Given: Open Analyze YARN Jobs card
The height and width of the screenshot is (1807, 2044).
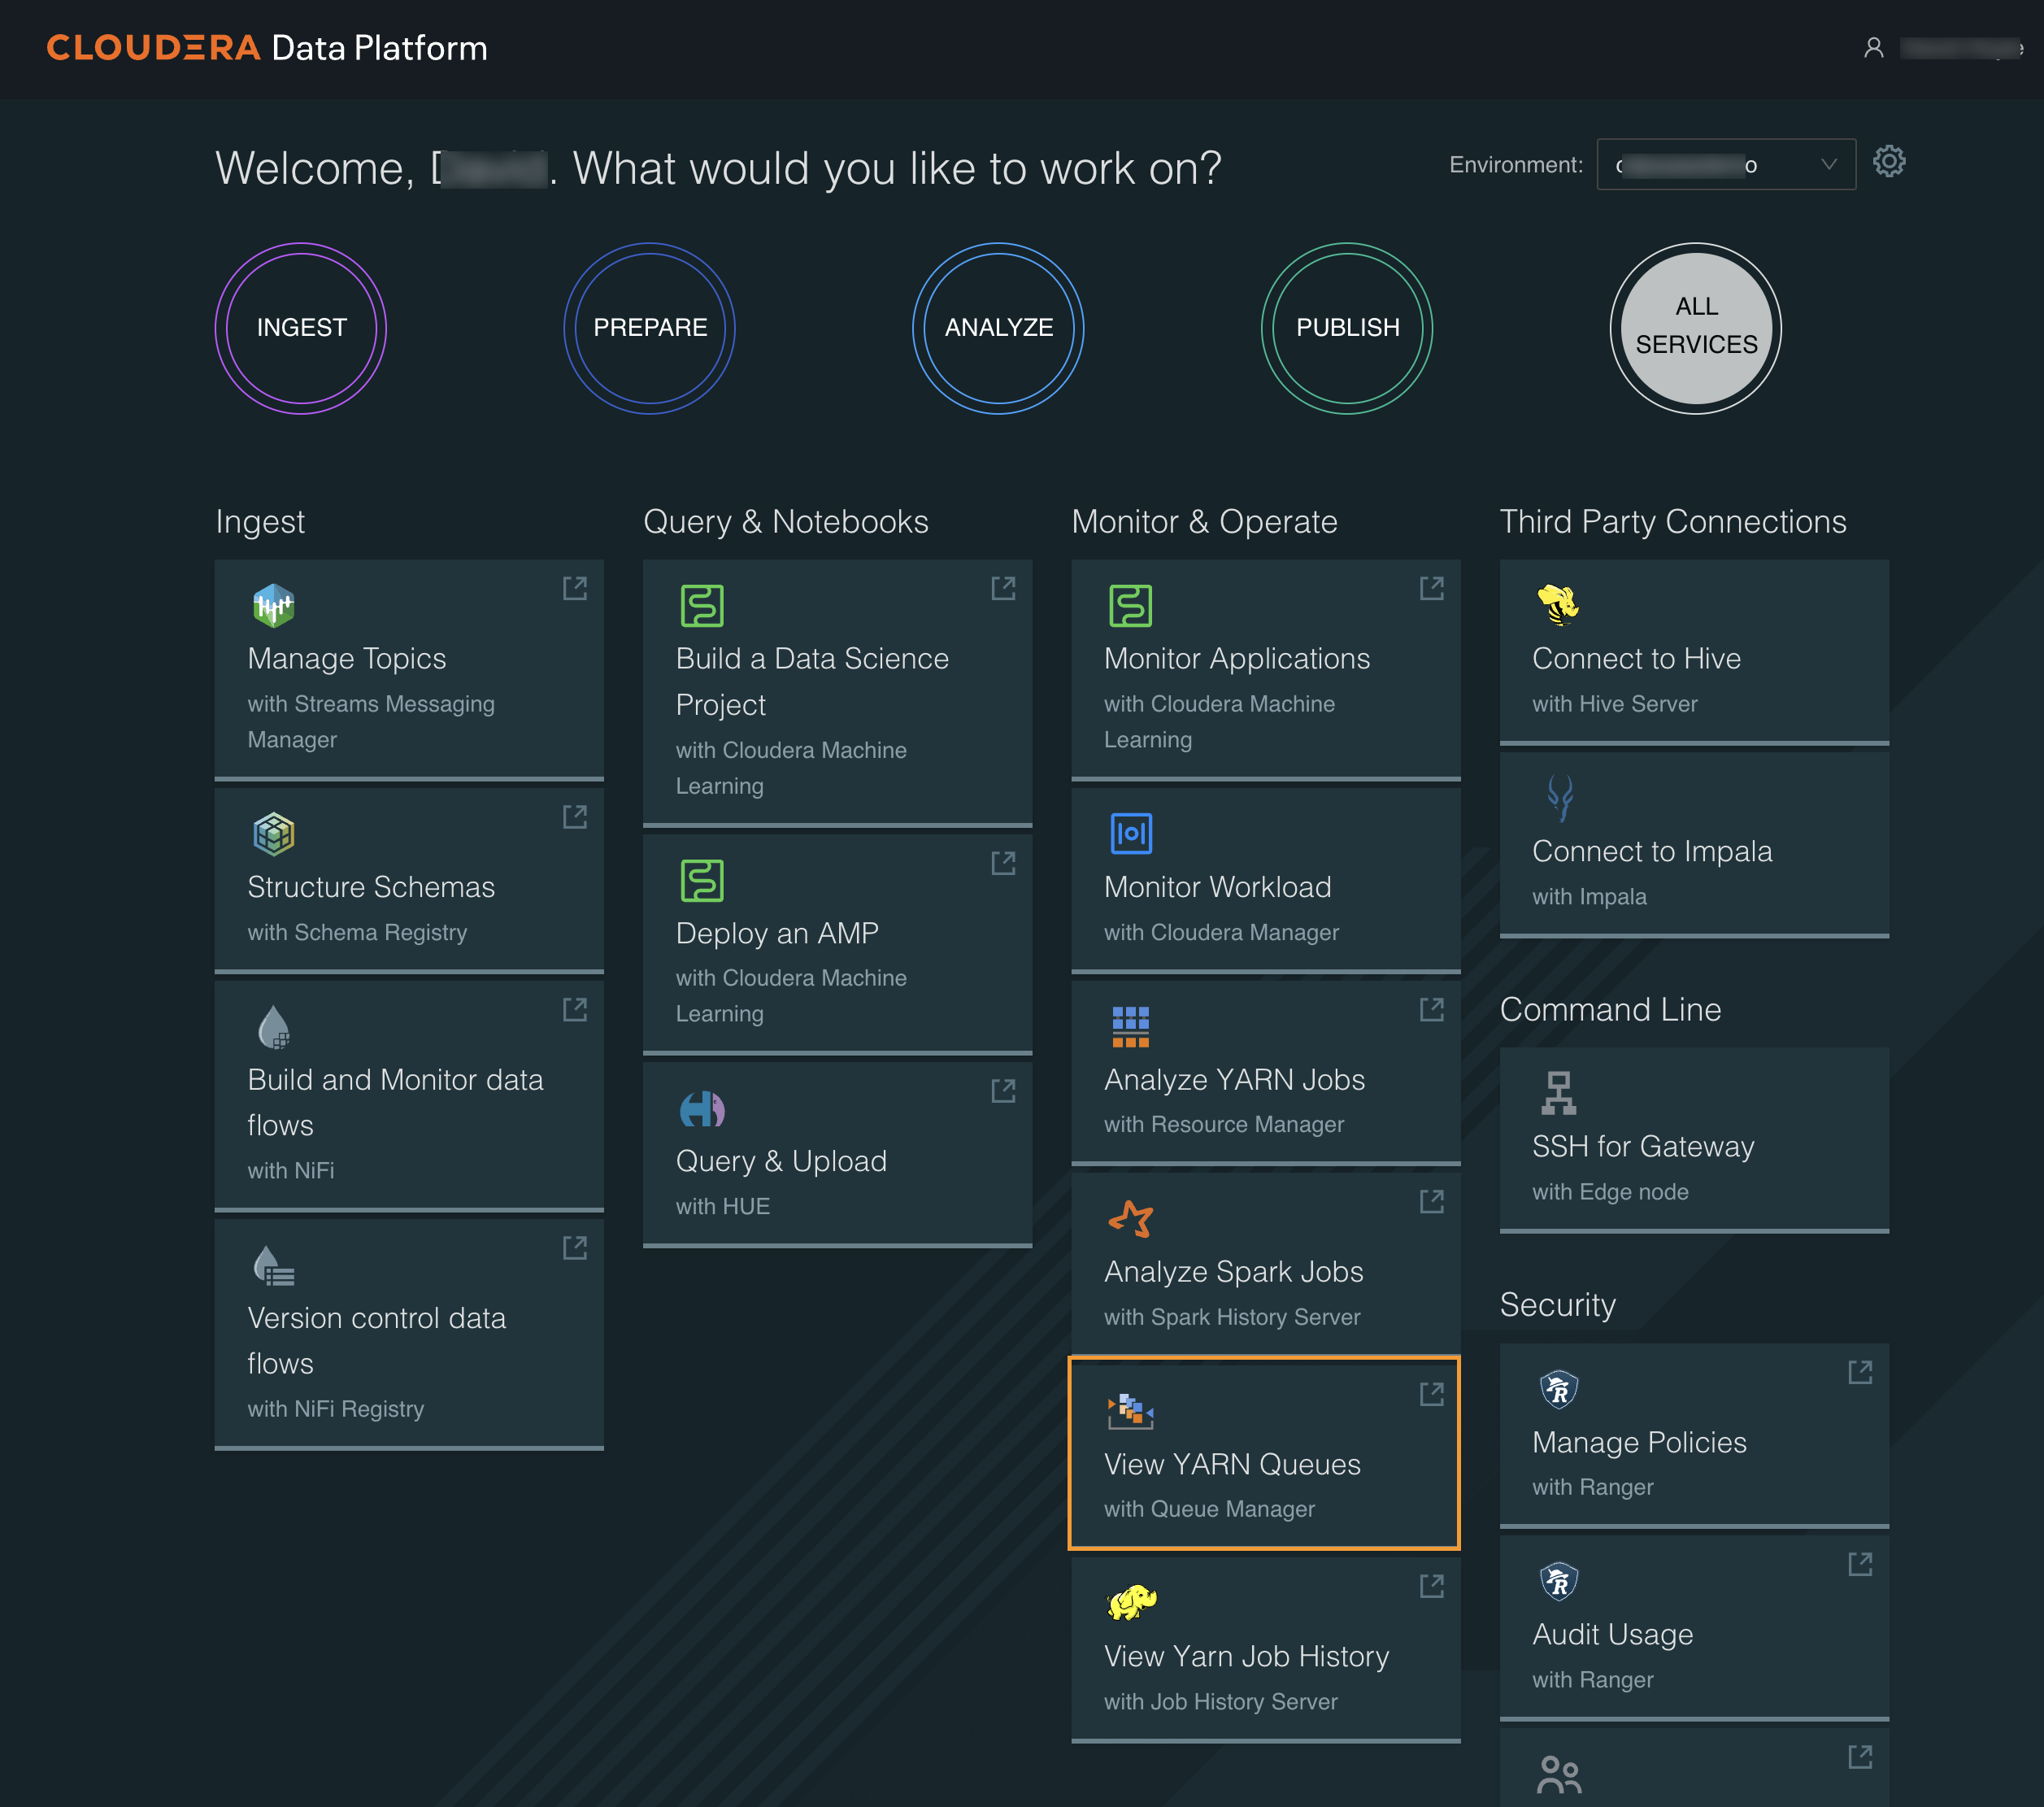Looking at the screenshot, I should click(x=1265, y=1072).
